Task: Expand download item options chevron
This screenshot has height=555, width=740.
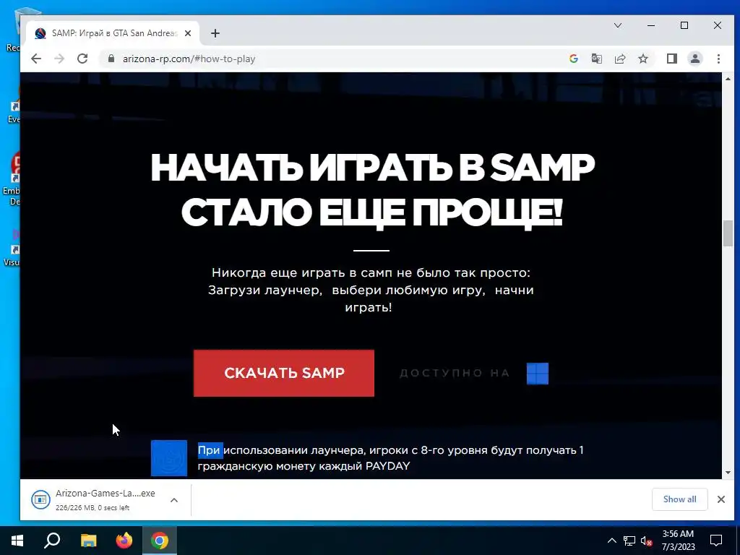Action: 174,500
